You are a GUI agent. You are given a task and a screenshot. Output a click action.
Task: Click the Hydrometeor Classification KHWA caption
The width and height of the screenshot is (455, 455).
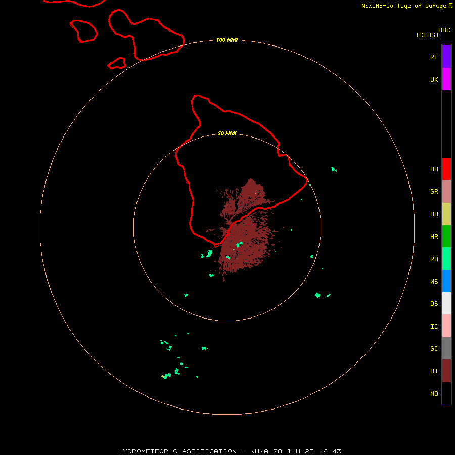tap(230, 451)
